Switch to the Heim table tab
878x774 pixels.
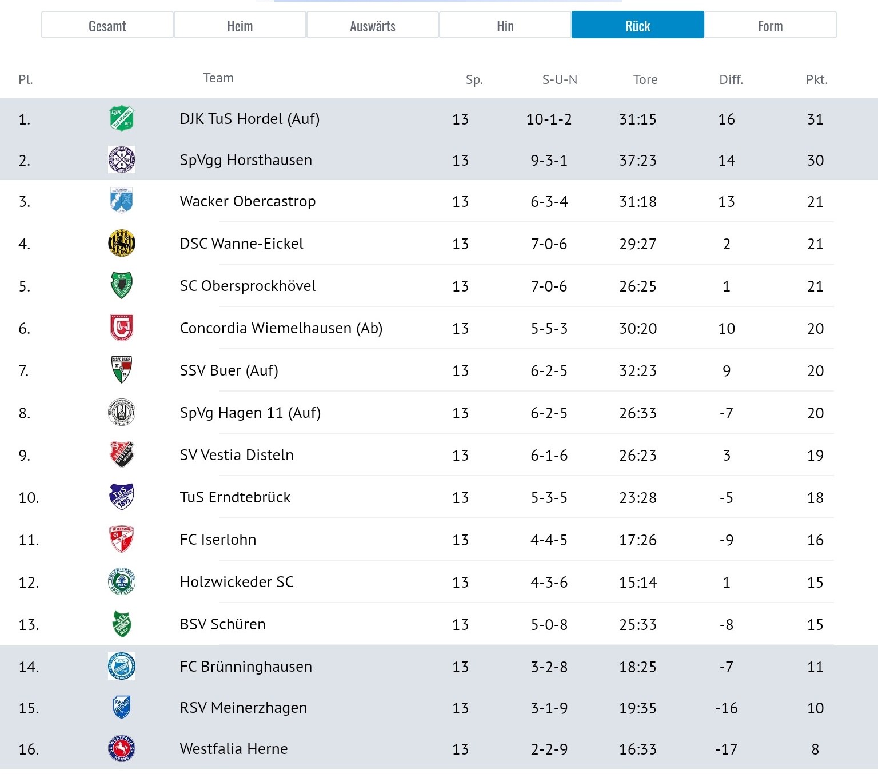pyautogui.click(x=240, y=25)
